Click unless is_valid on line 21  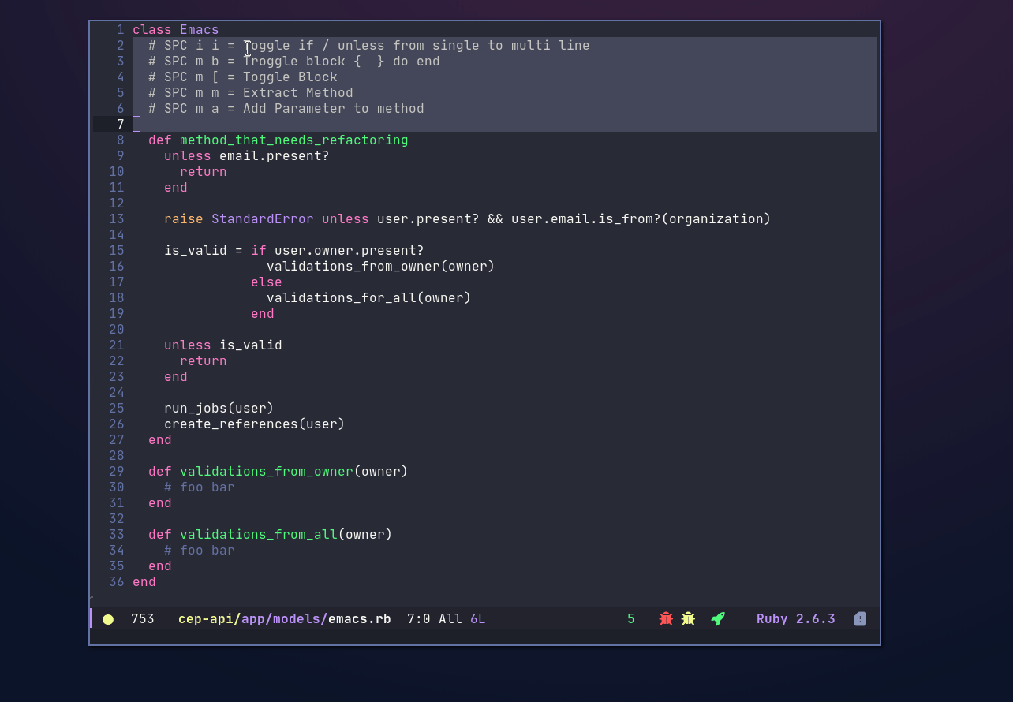coord(223,345)
